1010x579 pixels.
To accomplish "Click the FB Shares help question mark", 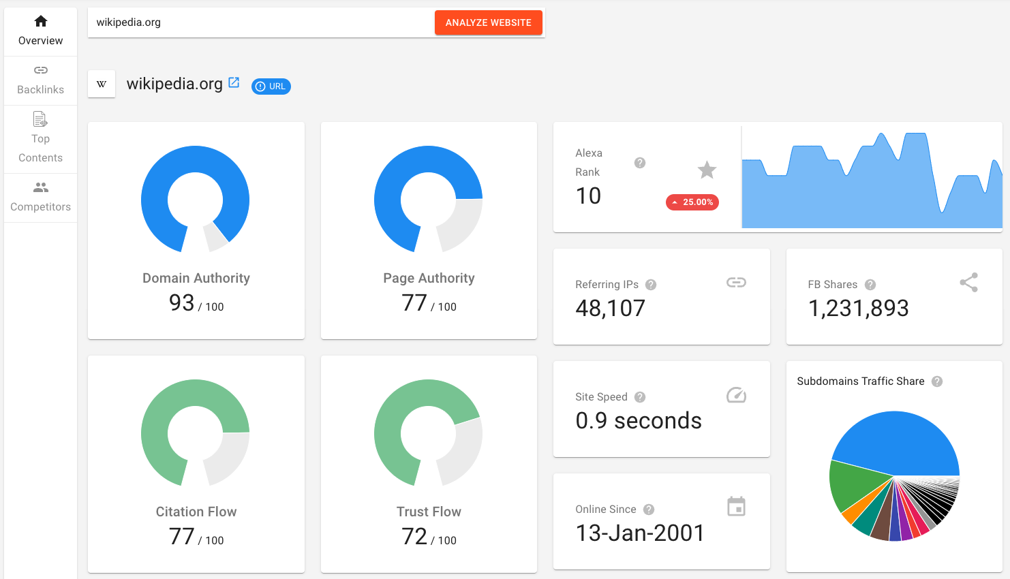I will click(x=870, y=285).
